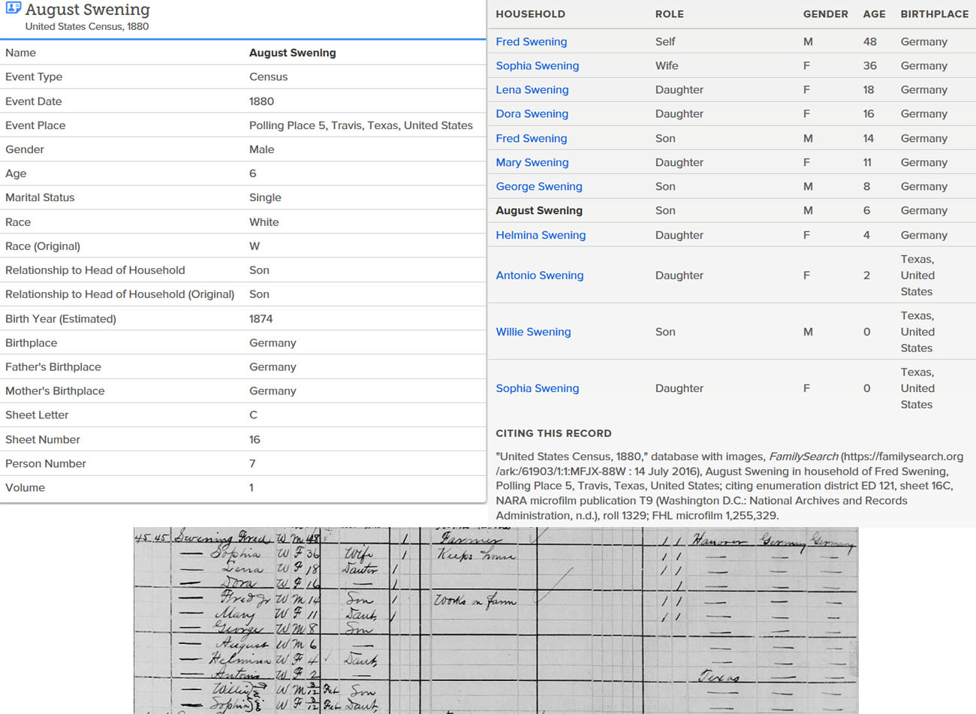Open Helmina Swening record link

point(541,235)
